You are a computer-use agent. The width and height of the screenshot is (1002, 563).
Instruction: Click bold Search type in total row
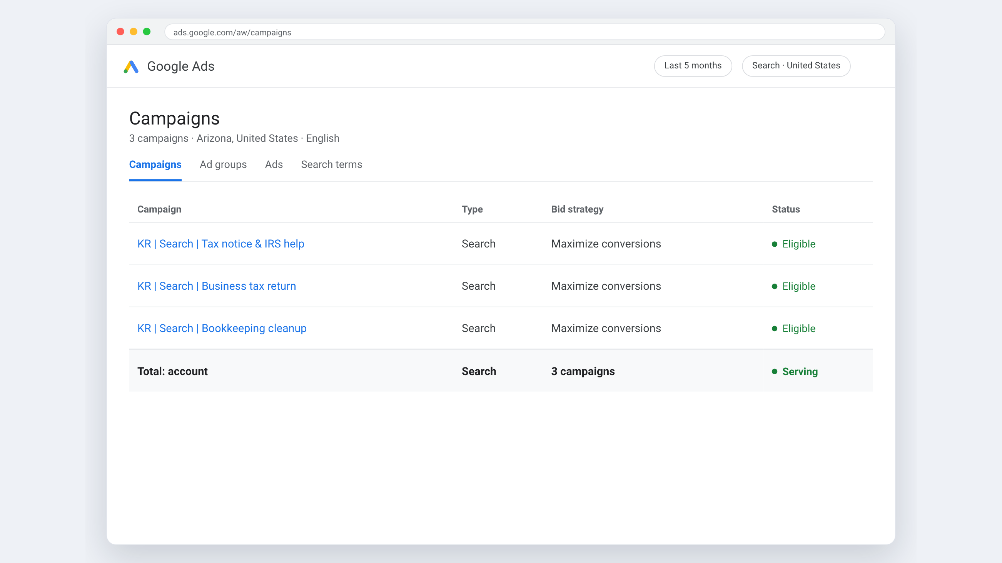point(479,372)
